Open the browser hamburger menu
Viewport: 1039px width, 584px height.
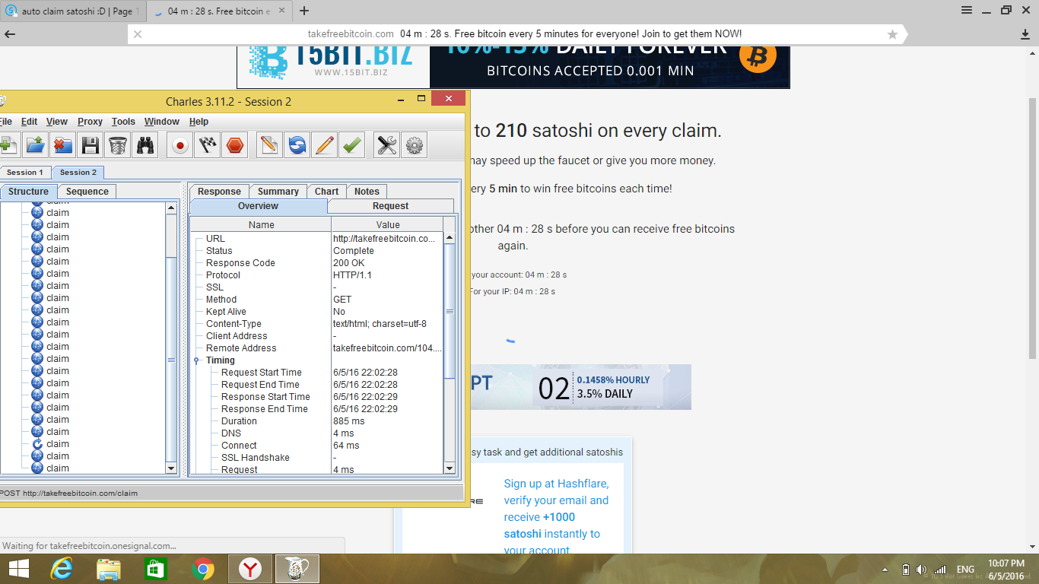click(x=967, y=10)
